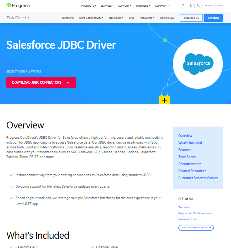
Task: Click the FinancialForce list item
Action: (x=107, y=247)
